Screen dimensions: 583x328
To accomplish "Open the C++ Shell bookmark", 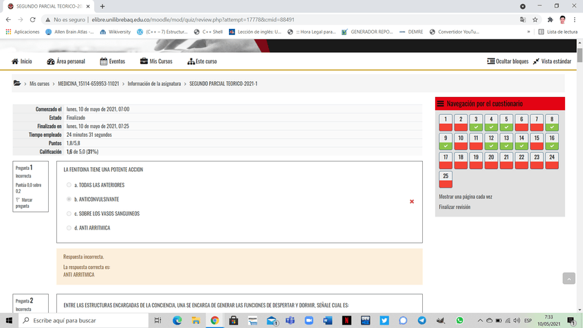I will [x=208, y=32].
